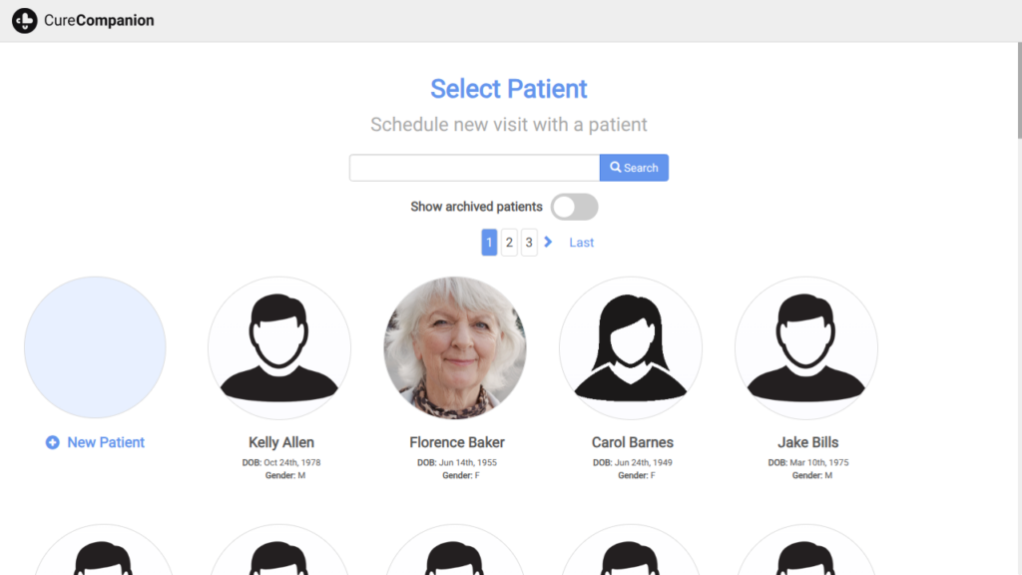Open the Kelly Allen patient name

tap(281, 442)
